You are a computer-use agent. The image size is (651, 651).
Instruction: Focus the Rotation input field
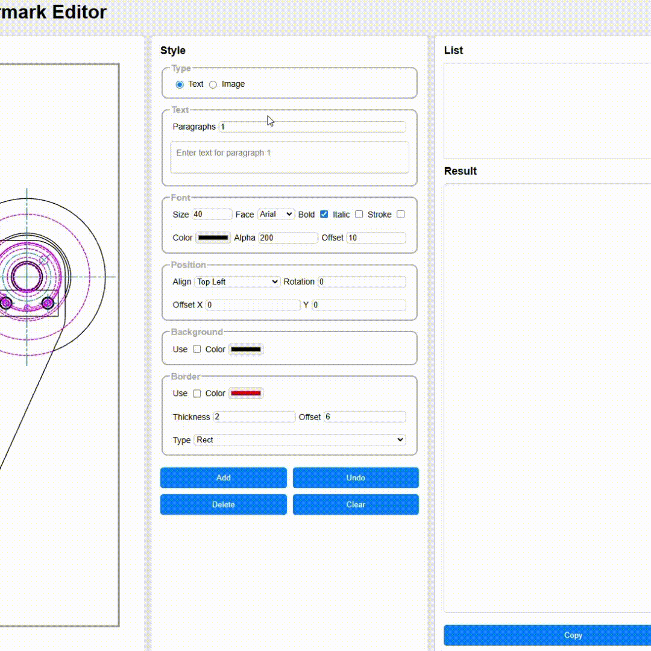pyautogui.click(x=362, y=281)
